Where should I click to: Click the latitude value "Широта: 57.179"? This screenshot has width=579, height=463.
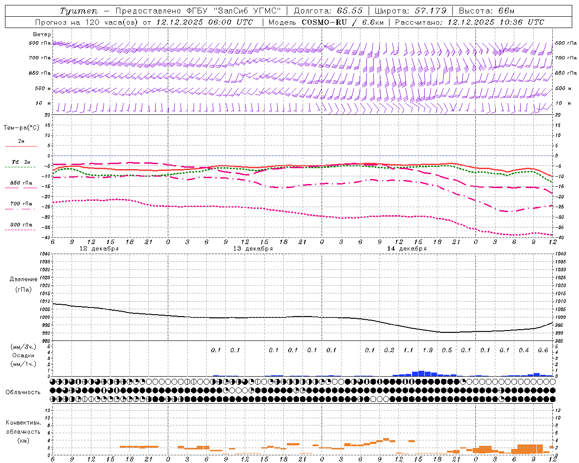[411, 11]
